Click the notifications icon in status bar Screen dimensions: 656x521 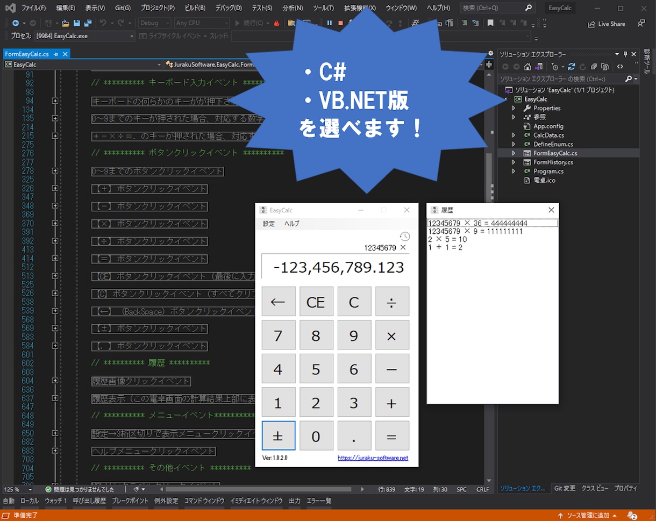pyautogui.click(x=632, y=516)
